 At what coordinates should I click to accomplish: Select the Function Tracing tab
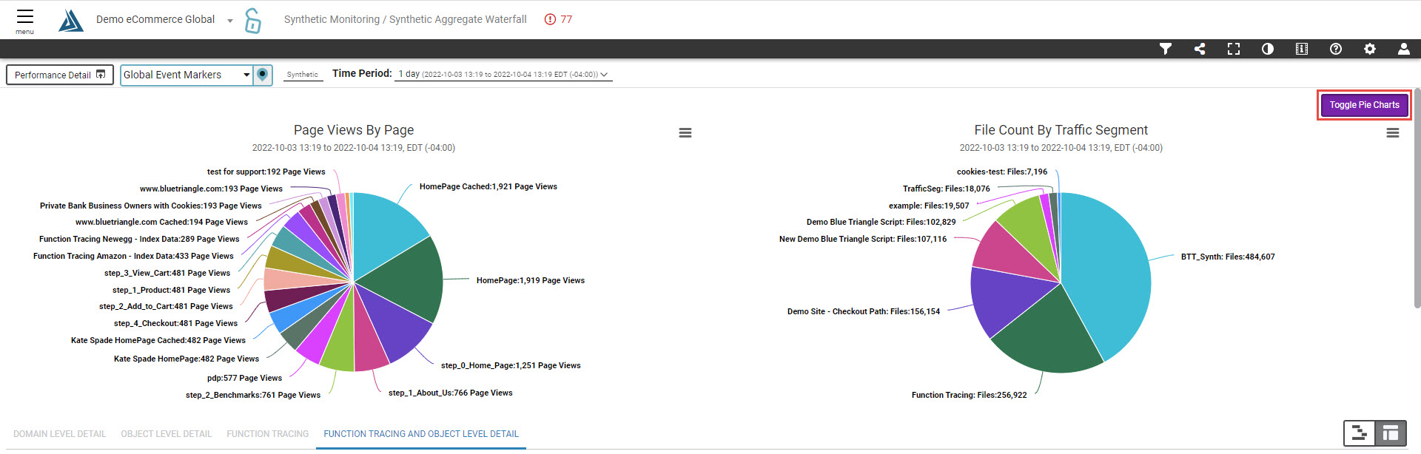267,434
